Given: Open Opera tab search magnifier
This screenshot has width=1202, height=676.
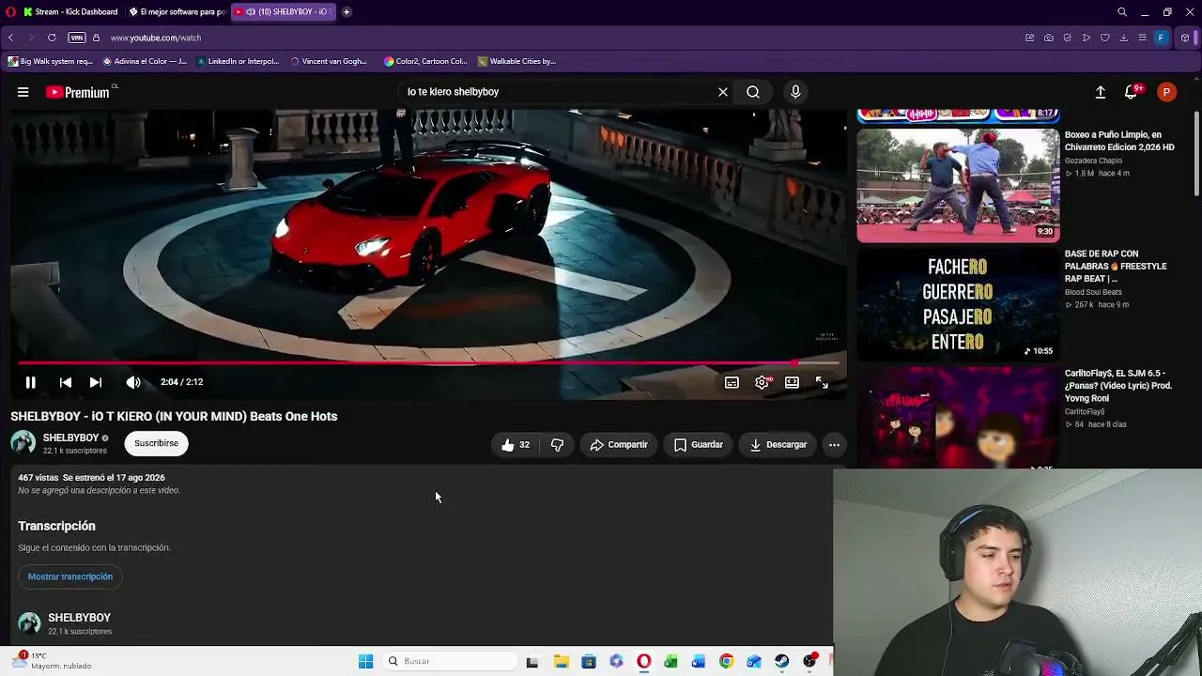Looking at the screenshot, I should pos(1122,12).
